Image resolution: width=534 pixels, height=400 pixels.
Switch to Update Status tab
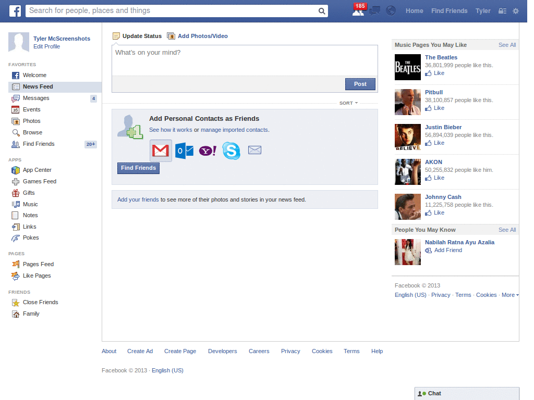pos(137,36)
